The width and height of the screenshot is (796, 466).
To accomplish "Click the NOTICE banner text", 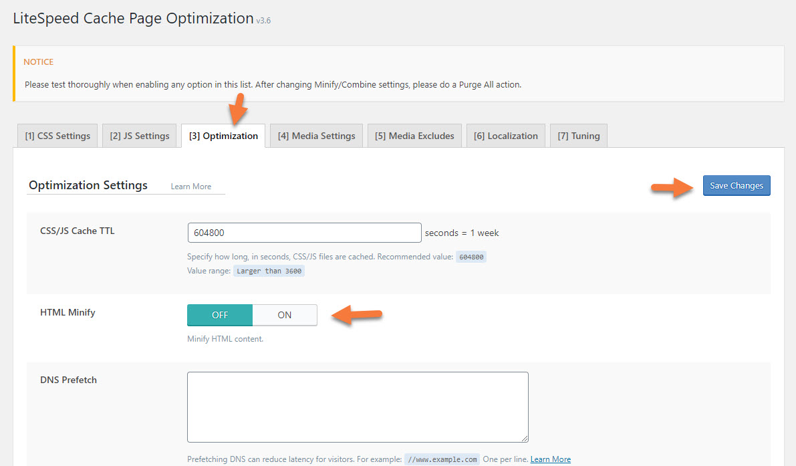I will 38,62.
